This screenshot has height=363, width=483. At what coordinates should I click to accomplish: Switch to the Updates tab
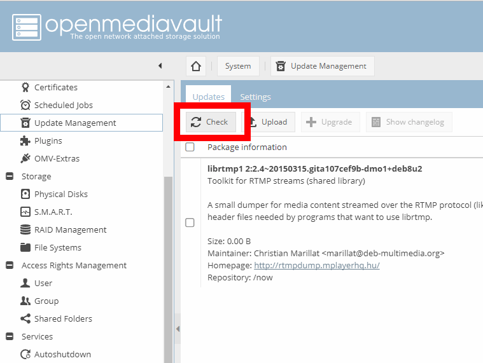point(209,97)
